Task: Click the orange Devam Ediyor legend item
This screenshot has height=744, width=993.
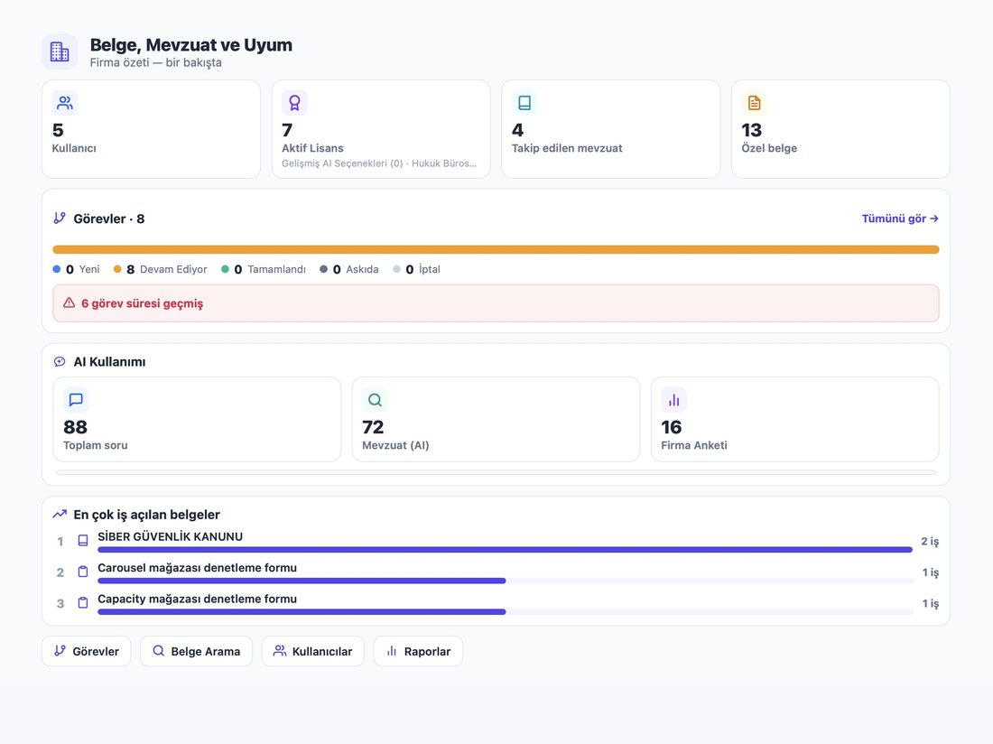Action: tap(160, 269)
